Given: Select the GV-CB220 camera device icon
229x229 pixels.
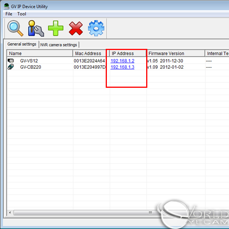Looking at the screenshot, I should (11, 67).
